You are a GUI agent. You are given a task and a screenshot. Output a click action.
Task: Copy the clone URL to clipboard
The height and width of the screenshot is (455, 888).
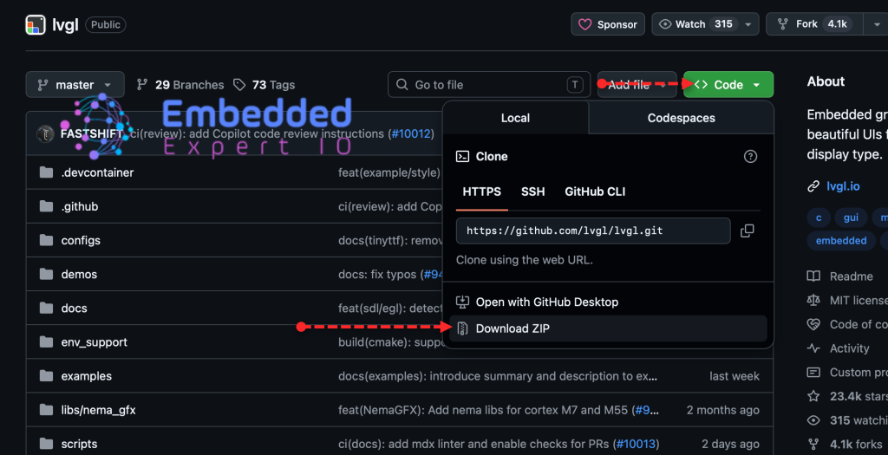tap(747, 231)
